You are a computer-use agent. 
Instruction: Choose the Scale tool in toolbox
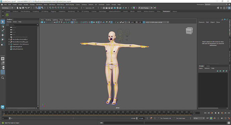click(3, 44)
